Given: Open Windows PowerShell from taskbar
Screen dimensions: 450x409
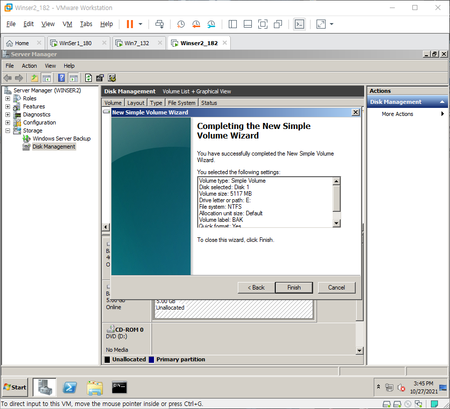Looking at the screenshot, I should (70, 387).
